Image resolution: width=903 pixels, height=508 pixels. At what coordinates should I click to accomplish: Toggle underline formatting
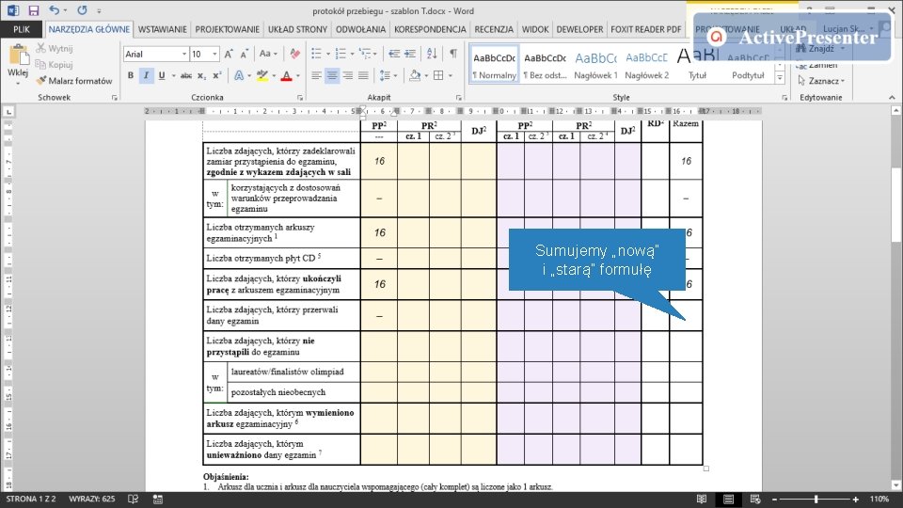tap(162, 75)
